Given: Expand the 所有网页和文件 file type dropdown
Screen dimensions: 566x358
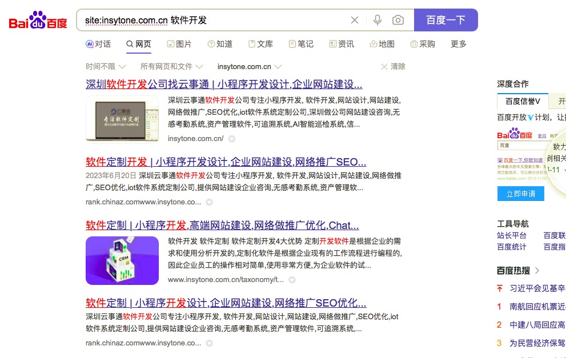Looking at the screenshot, I should pyautogui.click(x=167, y=66).
